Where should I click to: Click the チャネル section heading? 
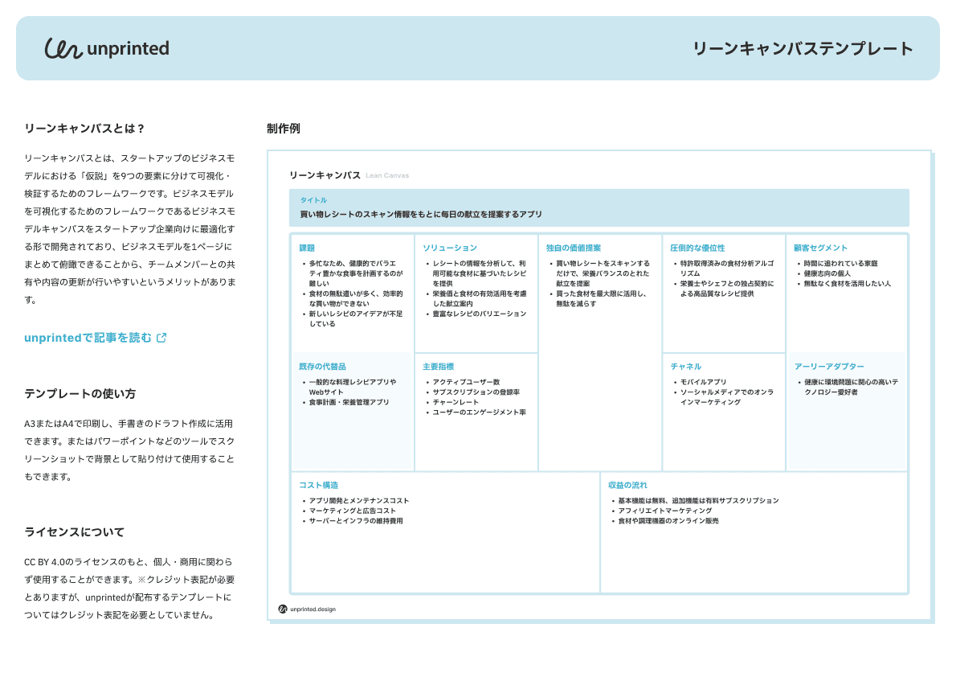(x=686, y=367)
